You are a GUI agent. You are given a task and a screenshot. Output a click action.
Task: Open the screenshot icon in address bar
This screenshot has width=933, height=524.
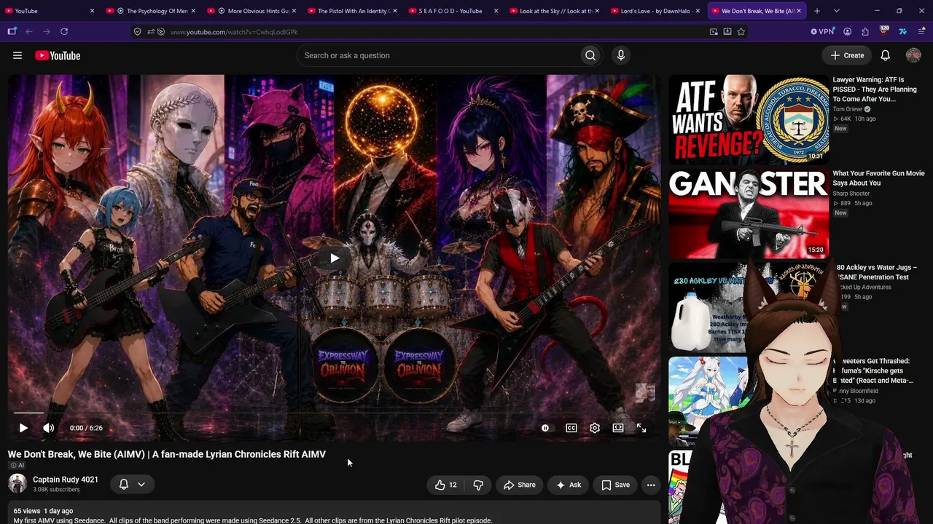click(x=714, y=32)
